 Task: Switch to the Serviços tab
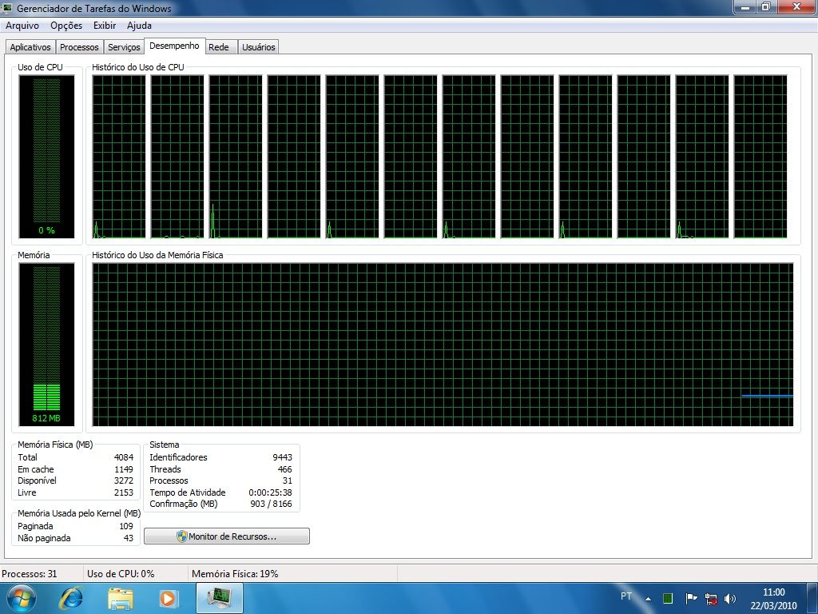(124, 47)
